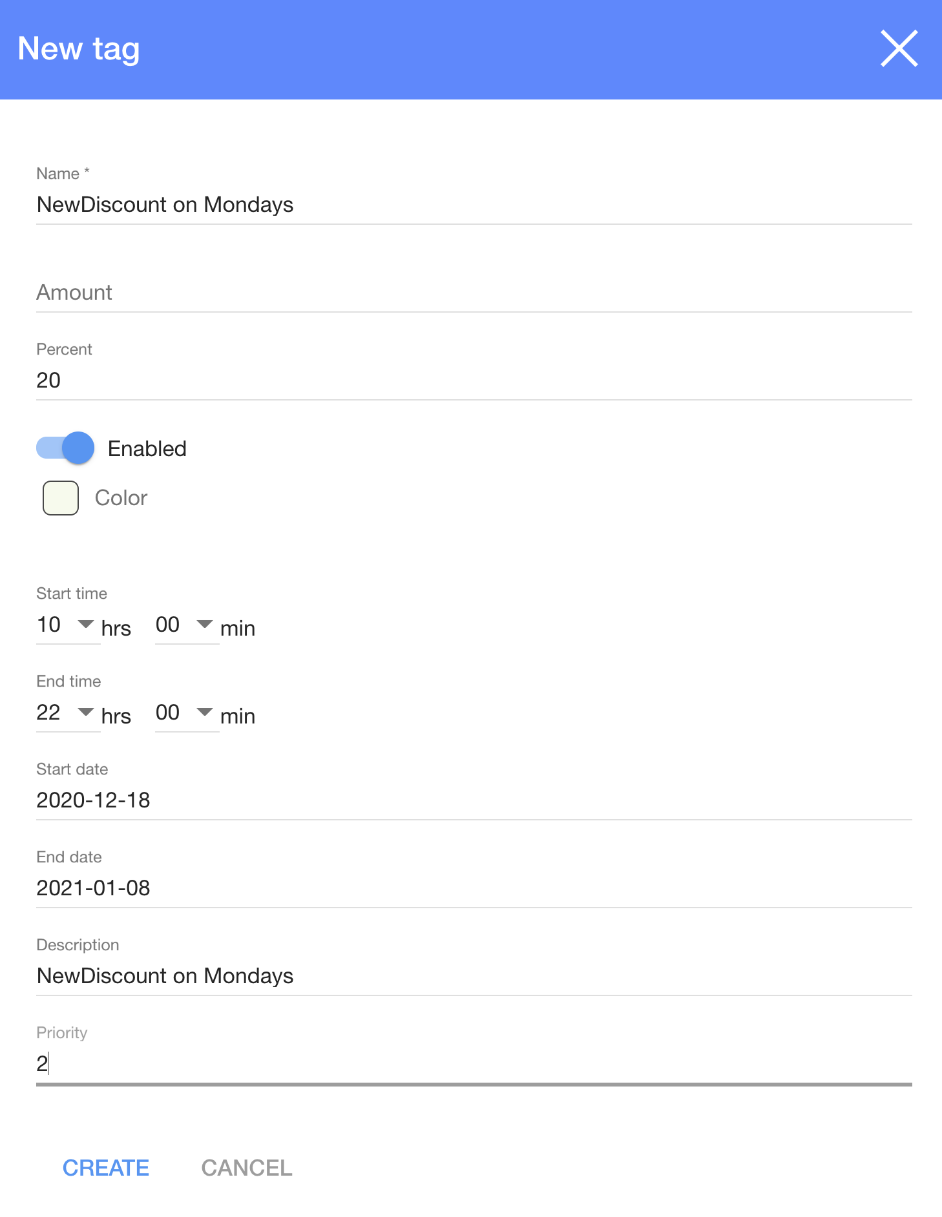Open Start time hours dropdown

click(67, 625)
